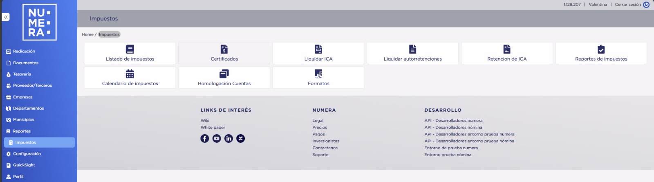The width and height of the screenshot is (654, 182).
Task: Open the Listado de impuestos tile icon
Action: (x=130, y=49)
